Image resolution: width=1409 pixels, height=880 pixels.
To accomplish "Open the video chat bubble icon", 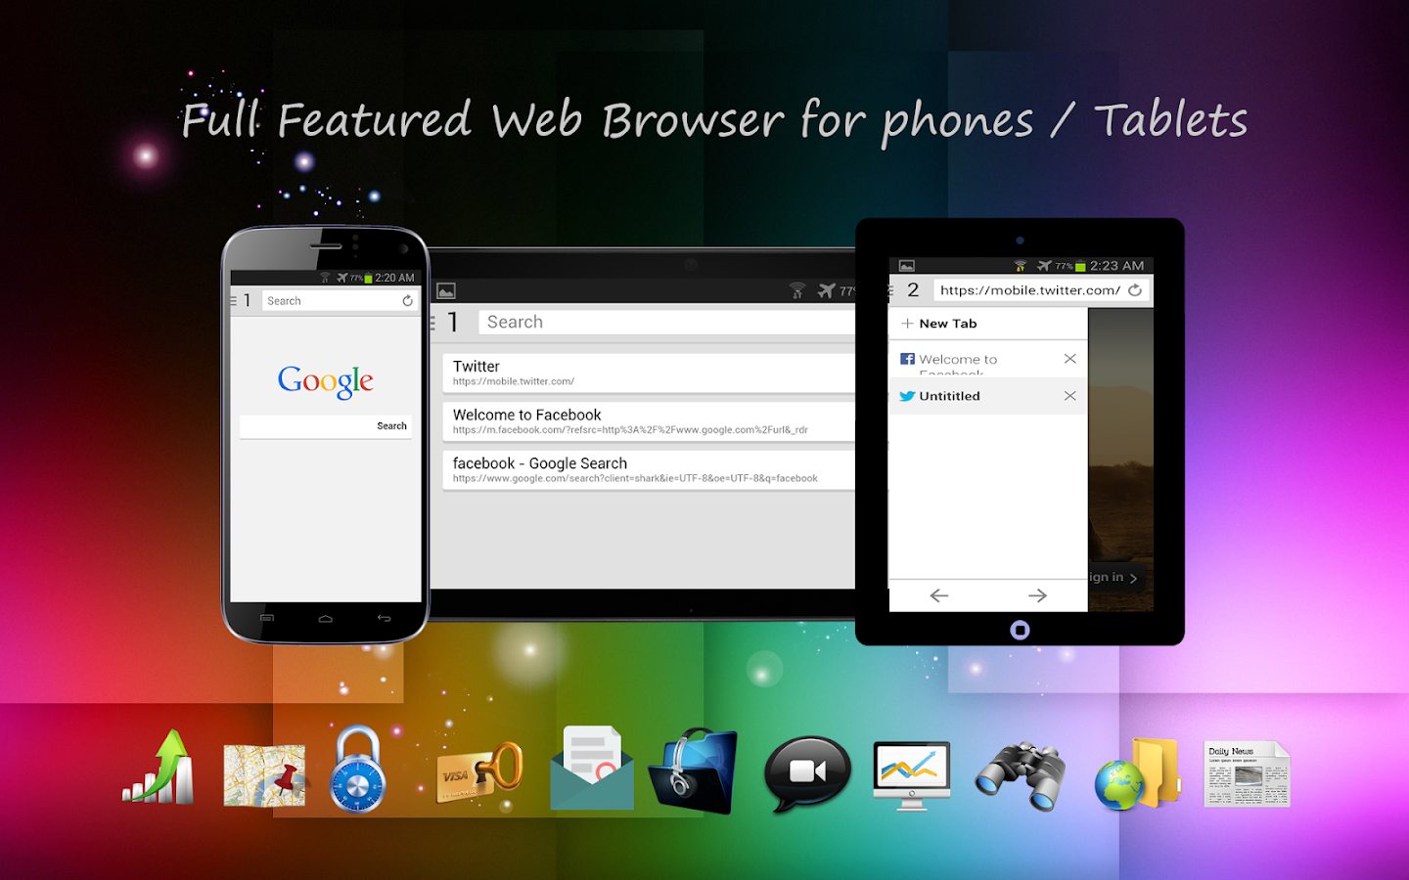I will pyautogui.click(x=807, y=772).
